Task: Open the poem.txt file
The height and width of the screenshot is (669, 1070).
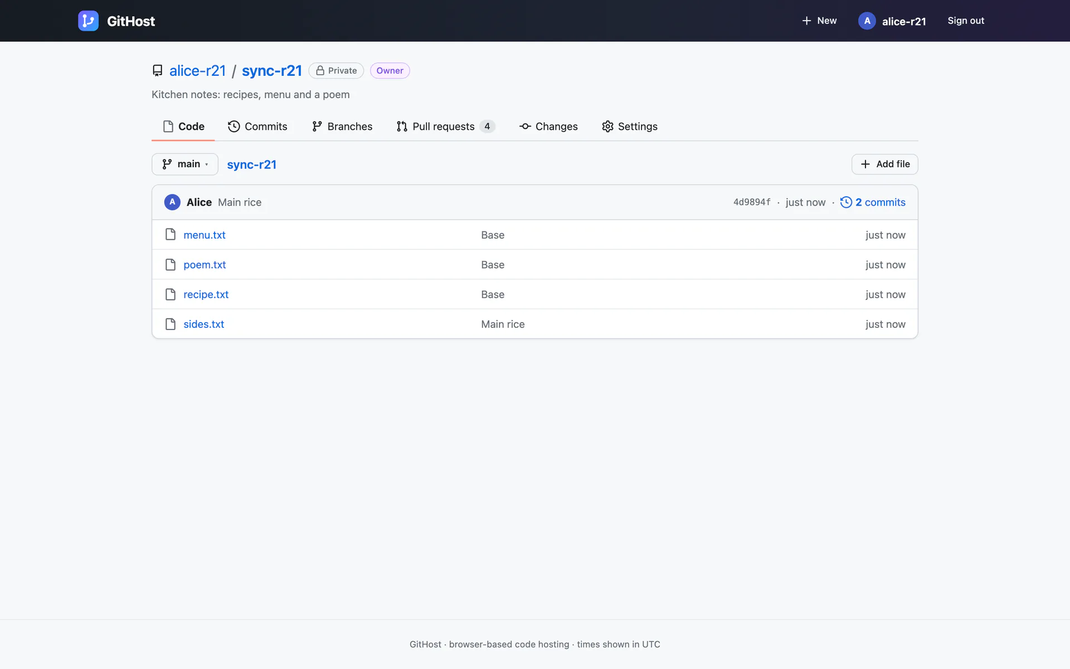Action: pyautogui.click(x=205, y=264)
